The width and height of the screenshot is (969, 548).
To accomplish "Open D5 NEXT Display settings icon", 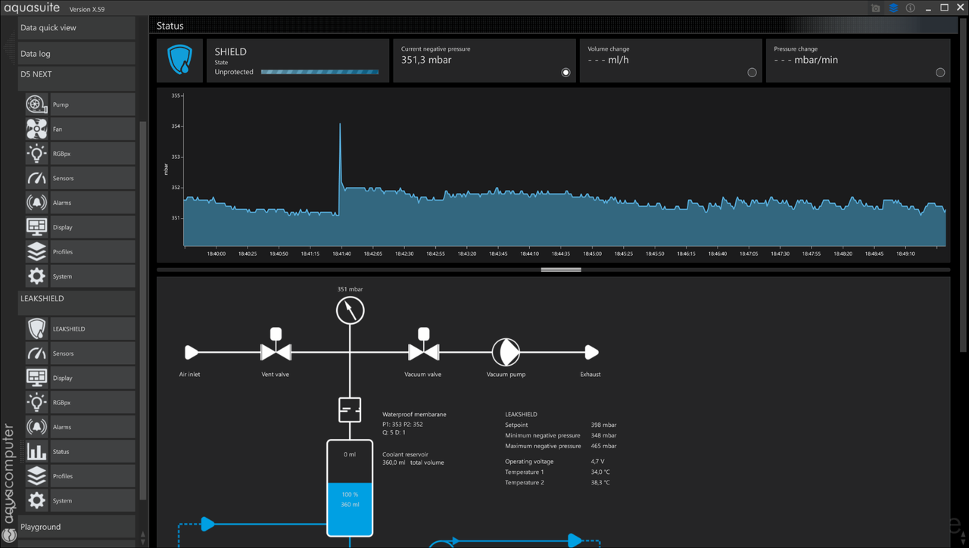I will (x=36, y=227).
